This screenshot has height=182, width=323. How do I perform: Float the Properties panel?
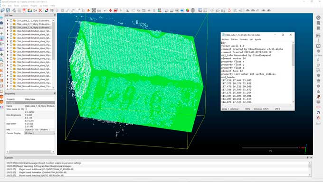tap(55, 93)
